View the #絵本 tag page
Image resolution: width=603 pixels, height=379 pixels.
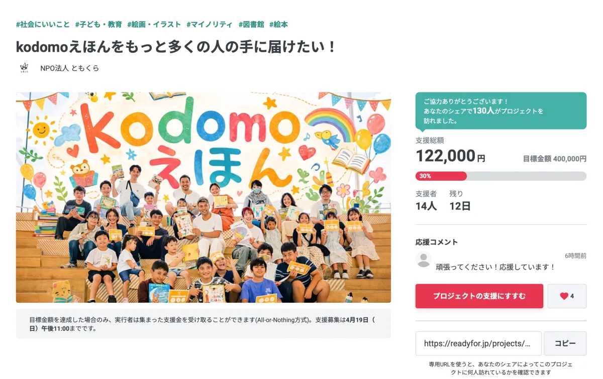[x=278, y=24]
